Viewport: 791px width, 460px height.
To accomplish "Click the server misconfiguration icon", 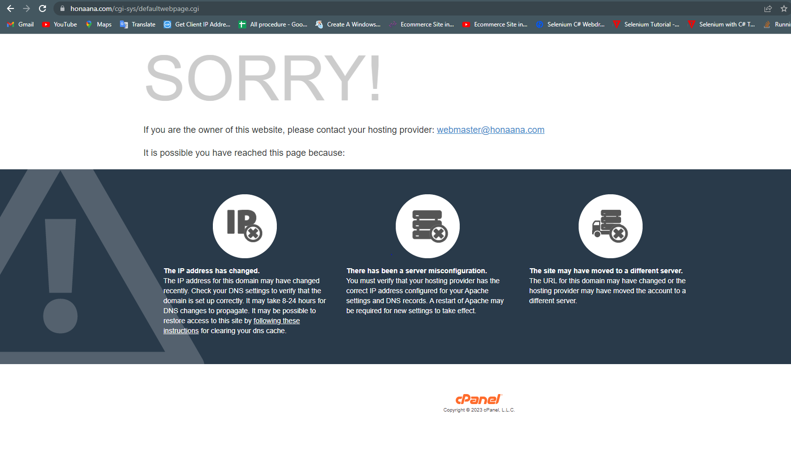I will pyautogui.click(x=428, y=226).
